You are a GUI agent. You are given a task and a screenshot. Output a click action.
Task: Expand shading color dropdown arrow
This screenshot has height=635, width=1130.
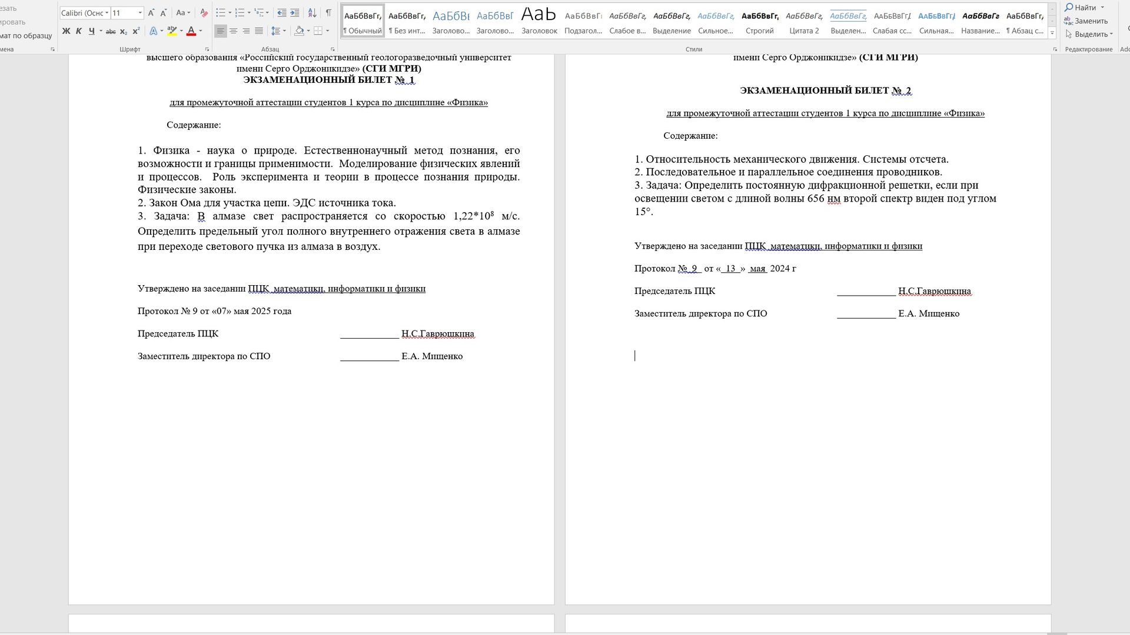(308, 31)
